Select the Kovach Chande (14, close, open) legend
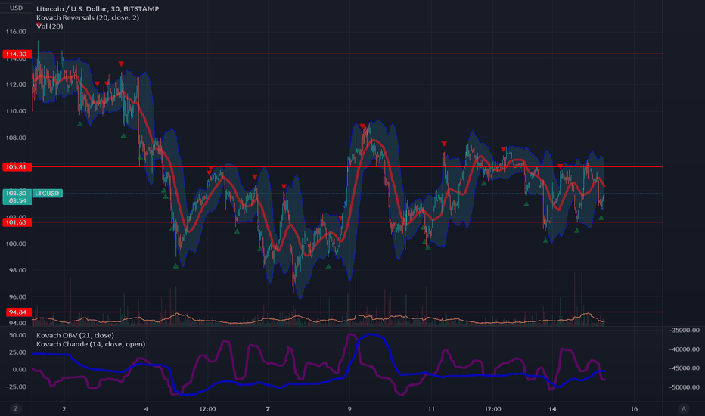This screenshot has width=705, height=416. click(91, 344)
